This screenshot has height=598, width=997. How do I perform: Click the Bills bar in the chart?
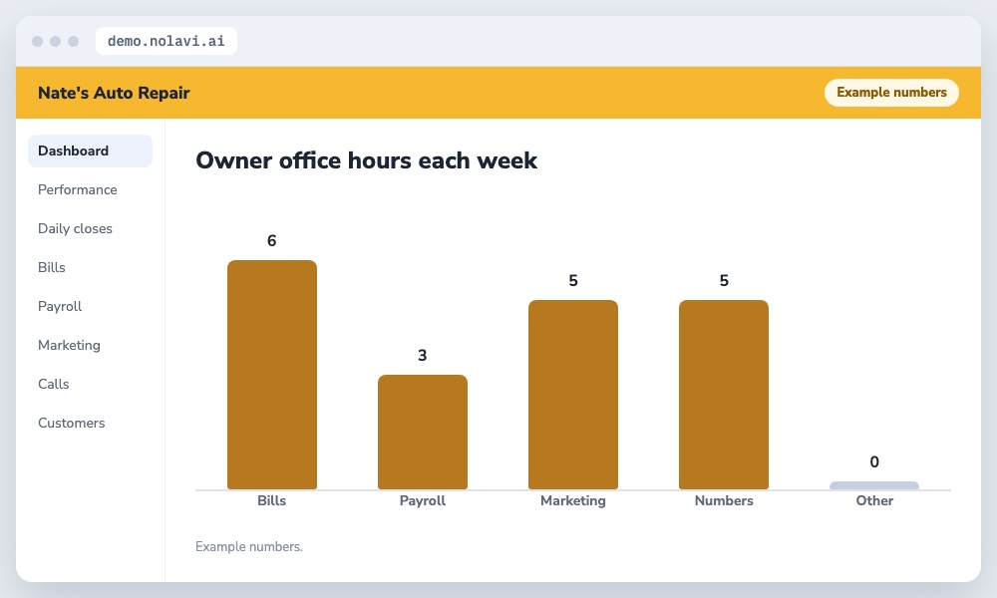click(x=272, y=375)
